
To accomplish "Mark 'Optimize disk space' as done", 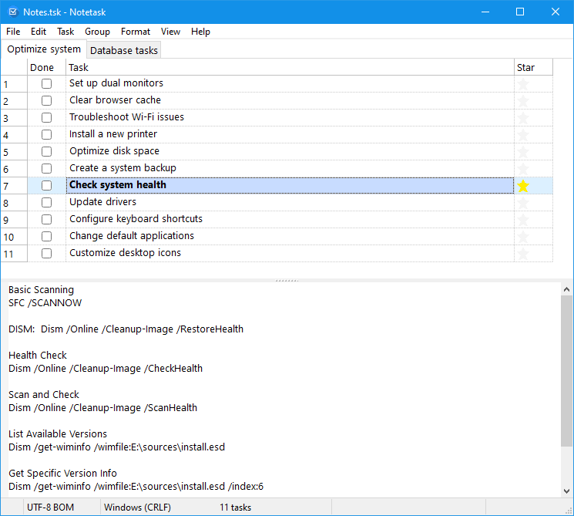I will point(46,151).
